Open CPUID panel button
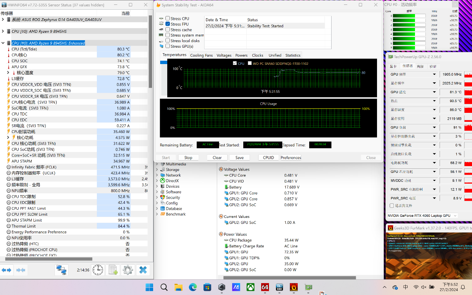Screen dimensions: 472x295 [269, 158]
